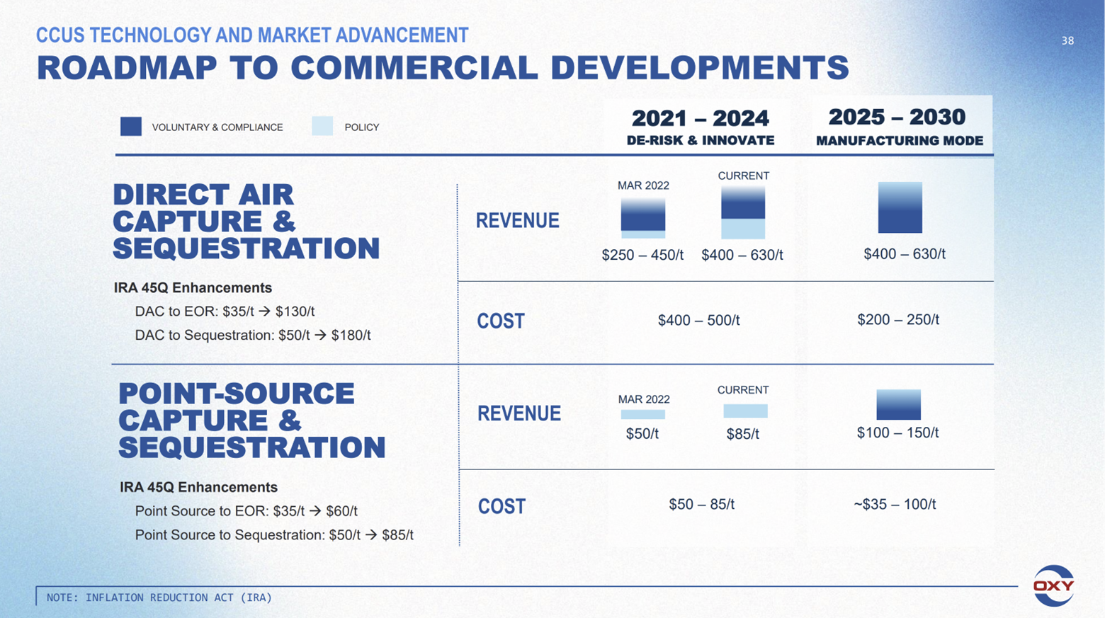Select the 2021 – 2024 De-Risk & Innovate column header
The image size is (1105, 618).
[x=700, y=127]
